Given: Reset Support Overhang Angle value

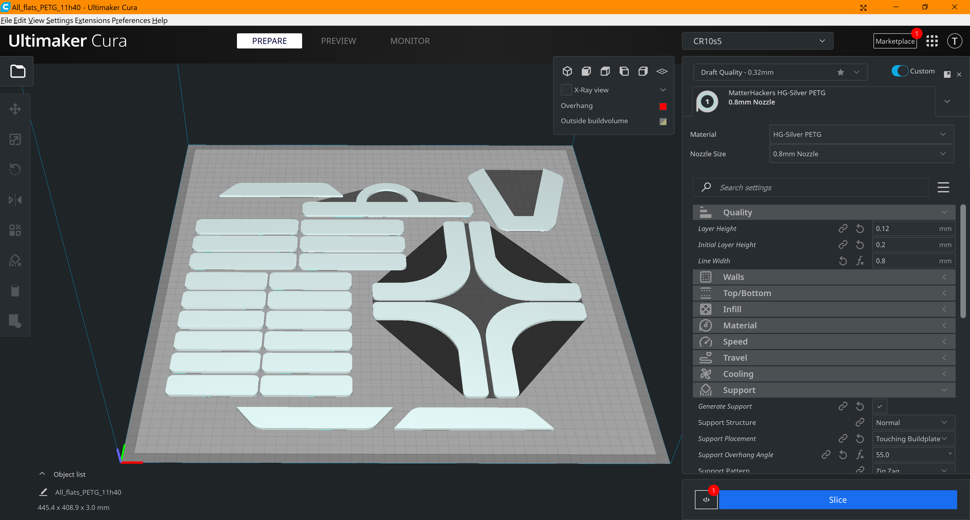Looking at the screenshot, I should pos(843,455).
